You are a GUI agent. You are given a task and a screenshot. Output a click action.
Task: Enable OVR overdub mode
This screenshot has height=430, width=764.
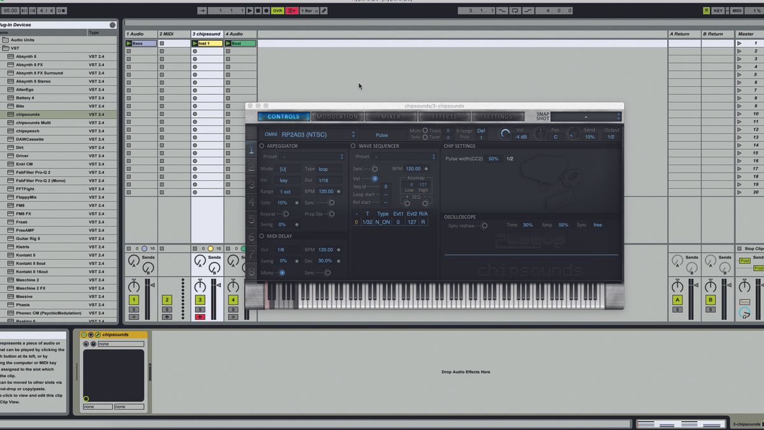tap(278, 10)
